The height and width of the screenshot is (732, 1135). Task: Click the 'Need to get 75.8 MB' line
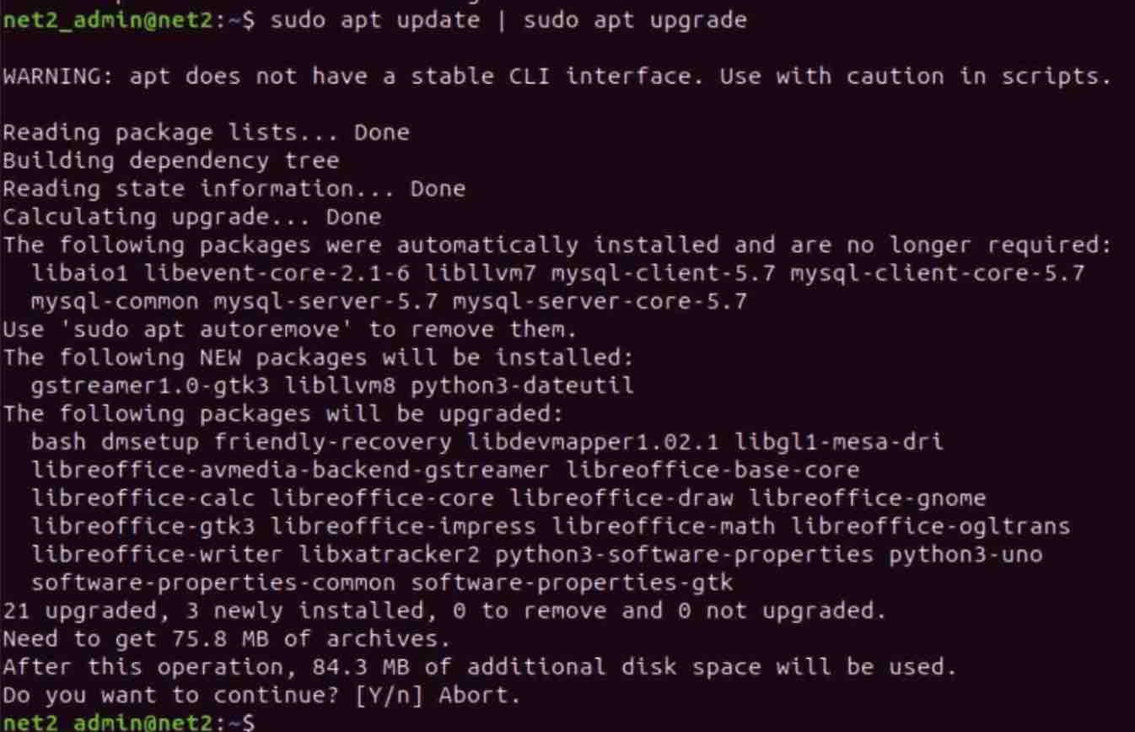click(227, 638)
